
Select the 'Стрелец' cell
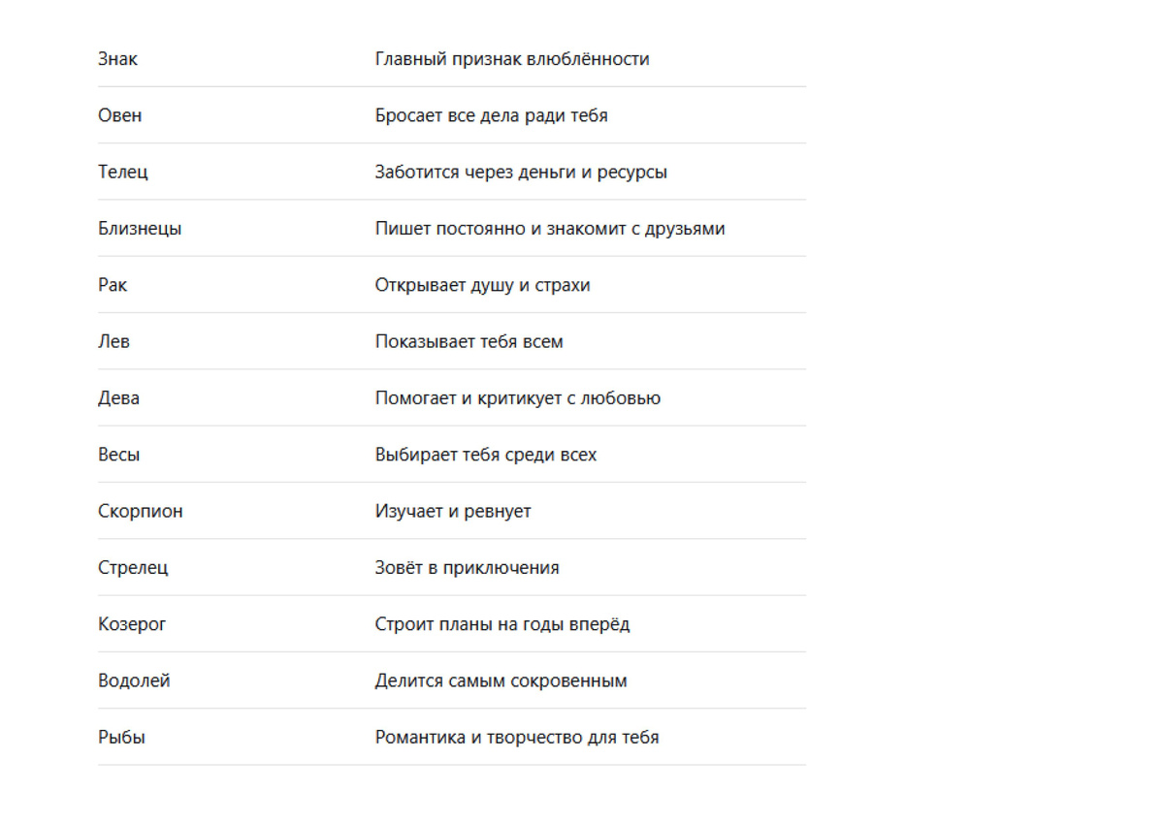pos(133,568)
